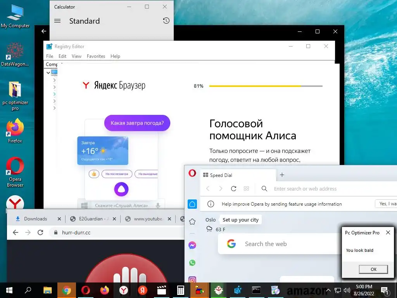This screenshot has height=298, width=397.
Task: Click OK in Pc Optimizer Pro dialog
Action: [x=373, y=269]
